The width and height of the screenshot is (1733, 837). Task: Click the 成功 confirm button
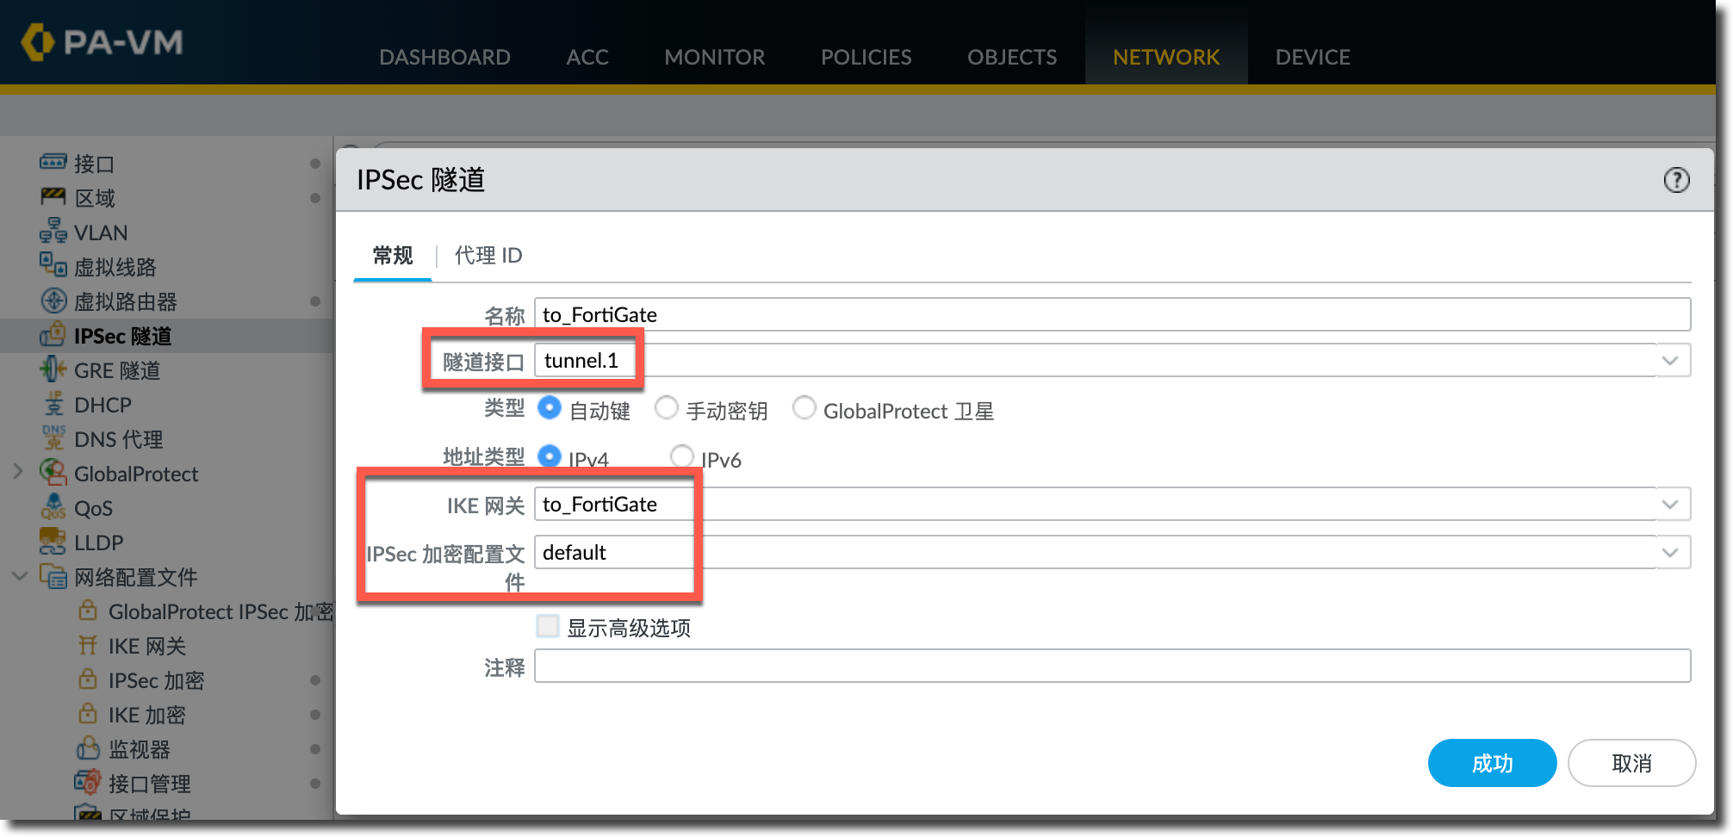coord(1492,763)
